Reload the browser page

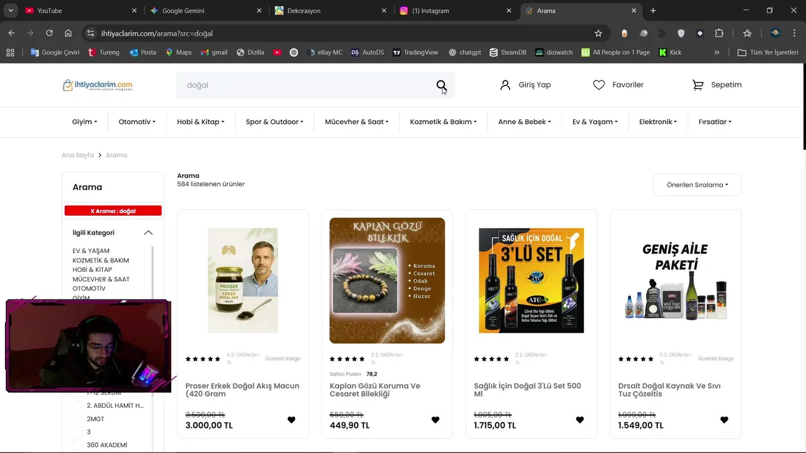point(48,33)
